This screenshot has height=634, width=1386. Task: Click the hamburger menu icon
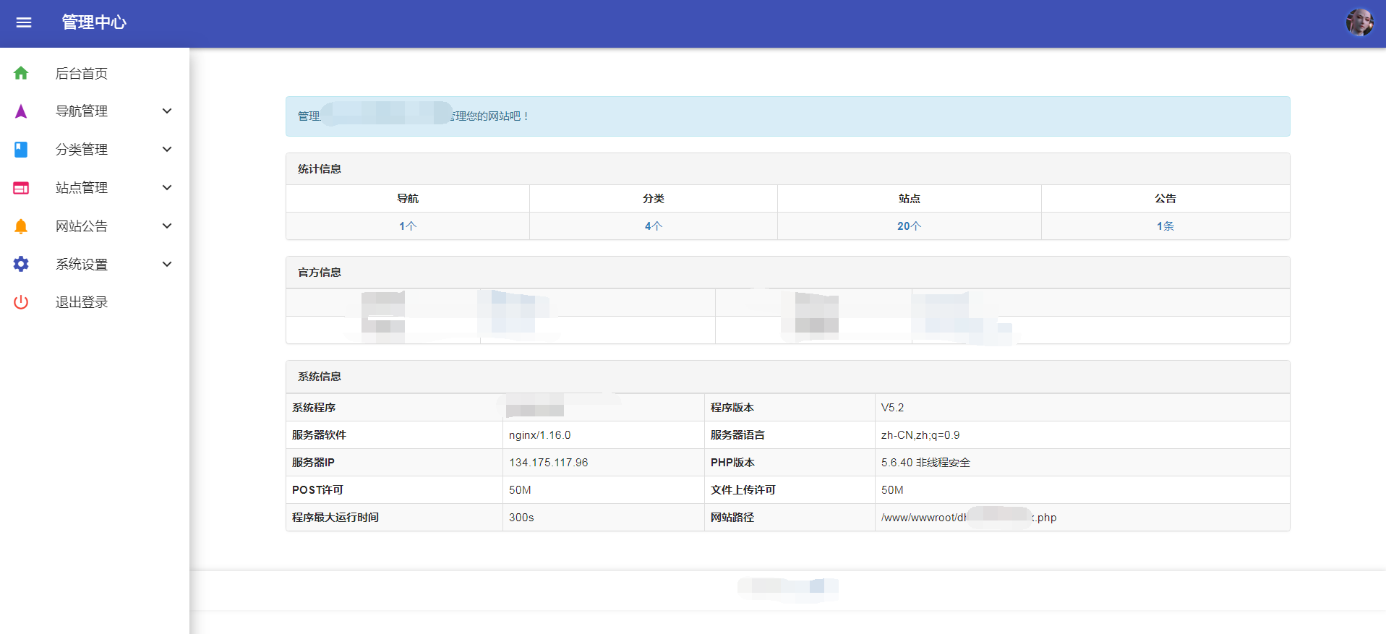(x=24, y=22)
